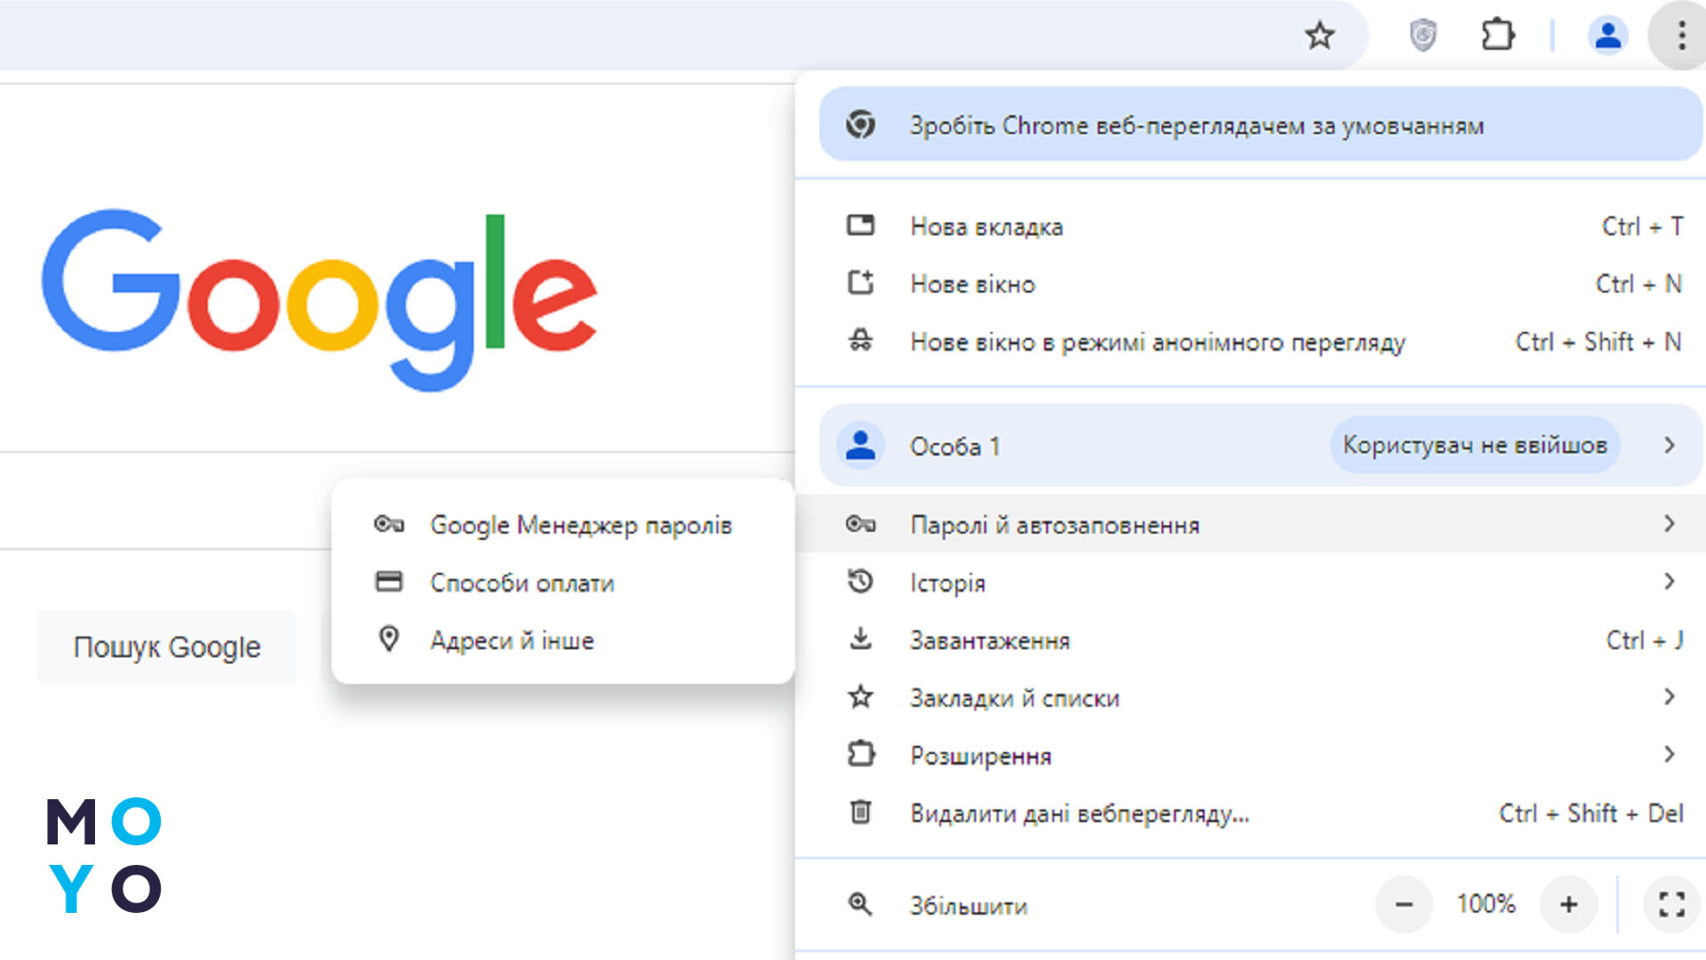The width and height of the screenshot is (1706, 960).
Task: Click the Chrome logo in default browser banner
Action: click(x=860, y=124)
